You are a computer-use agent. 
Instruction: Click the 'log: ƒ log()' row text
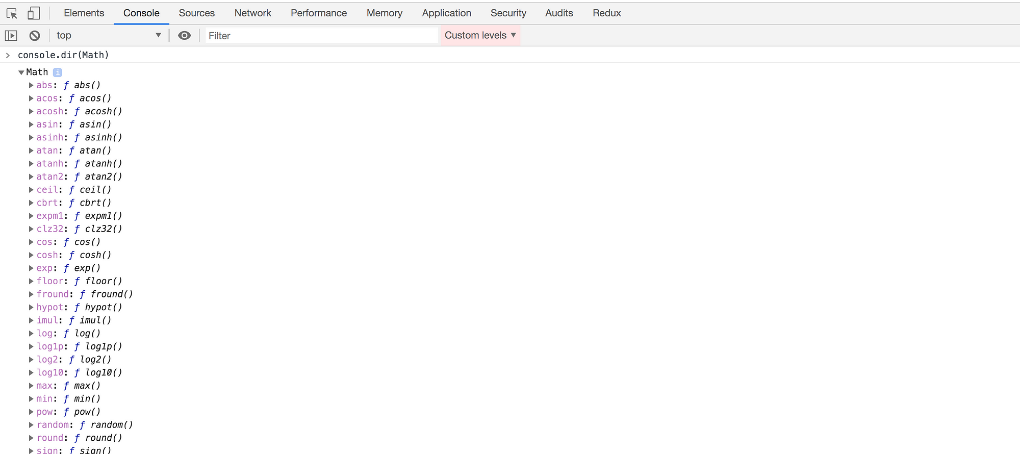pyautogui.click(x=68, y=333)
